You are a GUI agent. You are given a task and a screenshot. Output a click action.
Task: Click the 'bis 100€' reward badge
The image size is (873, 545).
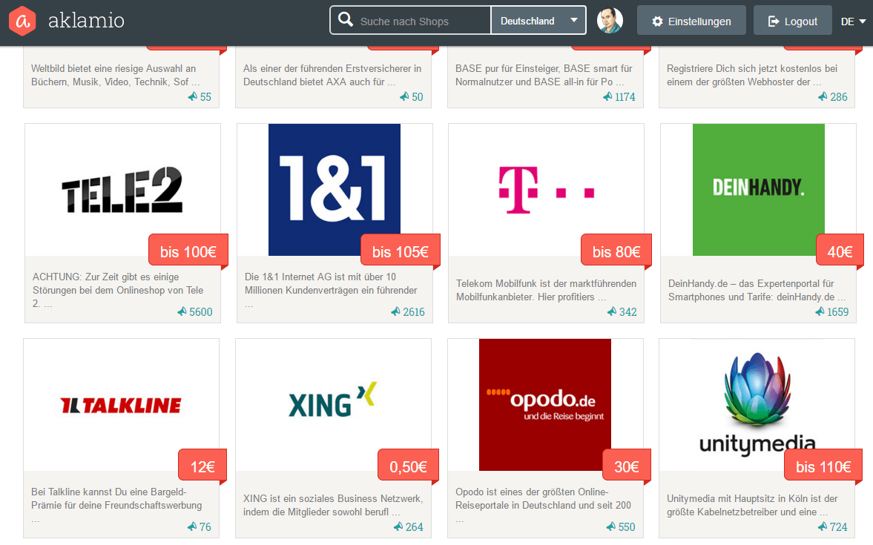[188, 251]
